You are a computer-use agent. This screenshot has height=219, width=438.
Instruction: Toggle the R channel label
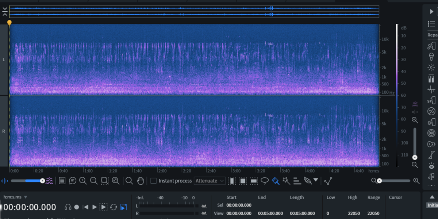(4, 131)
